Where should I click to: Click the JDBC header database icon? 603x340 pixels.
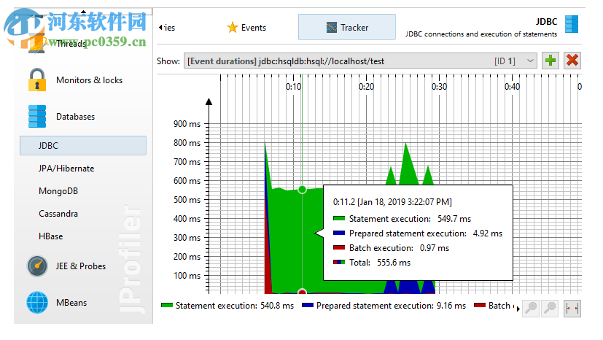tap(572, 24)
